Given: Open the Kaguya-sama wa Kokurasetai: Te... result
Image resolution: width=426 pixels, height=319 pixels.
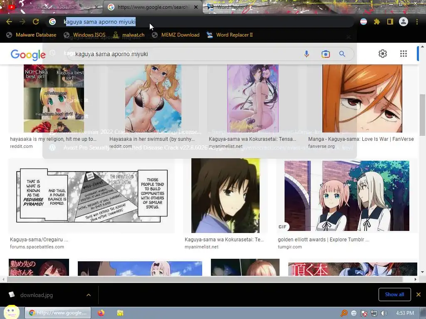Looking at the screenshot, I should [x=224, y=240].
